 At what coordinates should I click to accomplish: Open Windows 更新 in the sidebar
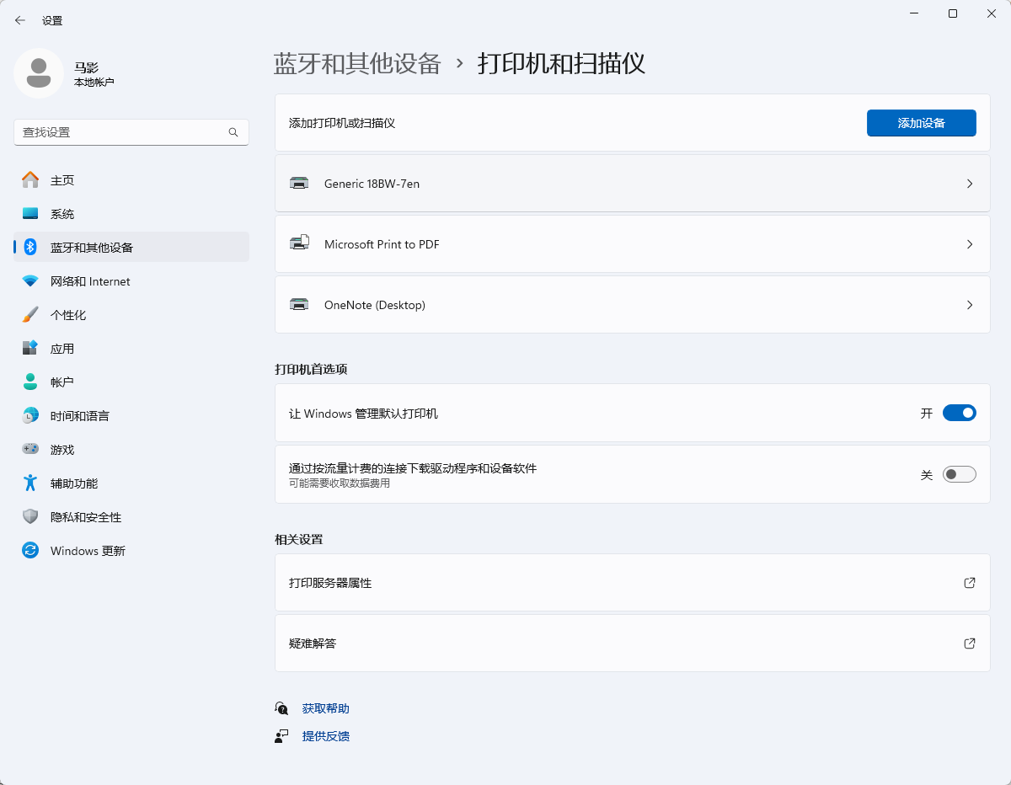pyautogui.click(x=88, y=551)
